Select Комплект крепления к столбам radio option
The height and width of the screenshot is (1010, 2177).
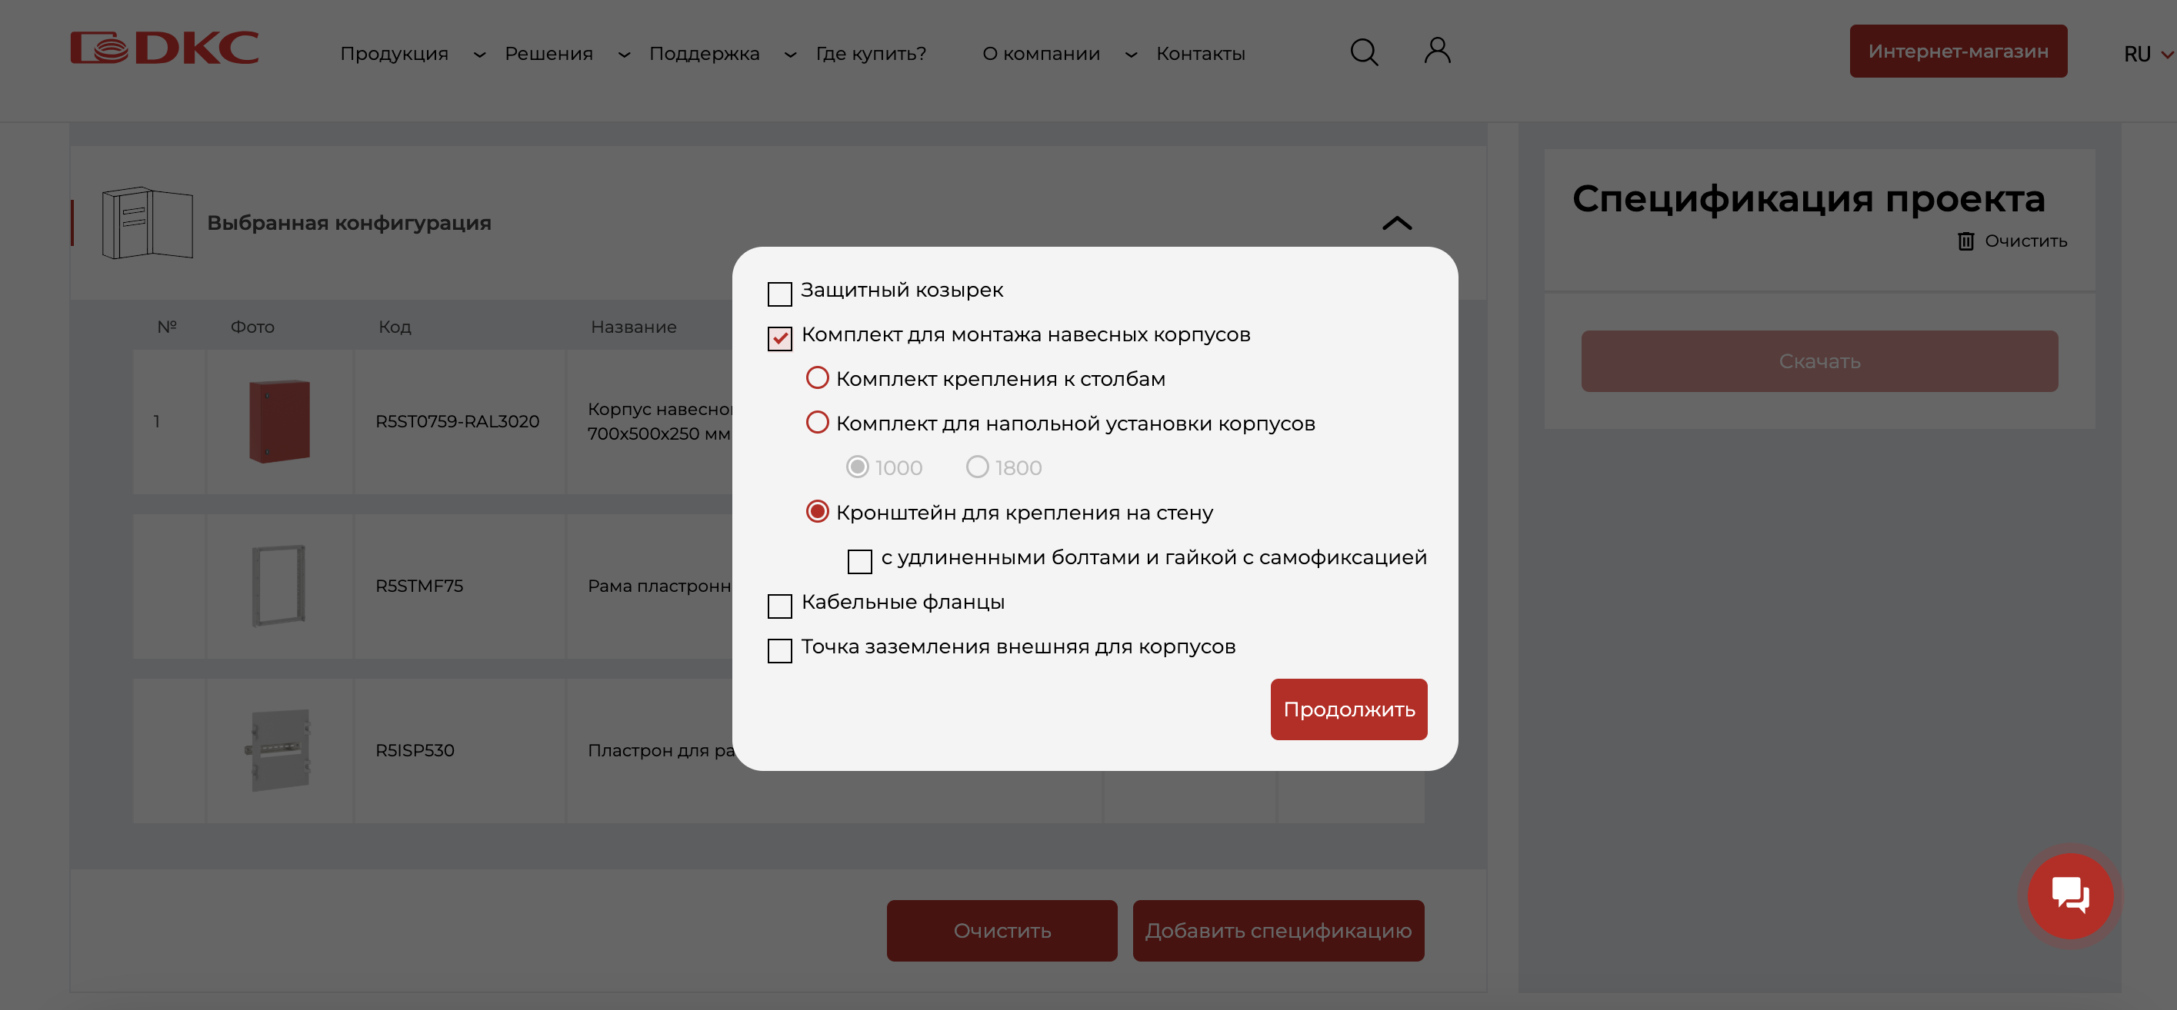click(816, 377)
